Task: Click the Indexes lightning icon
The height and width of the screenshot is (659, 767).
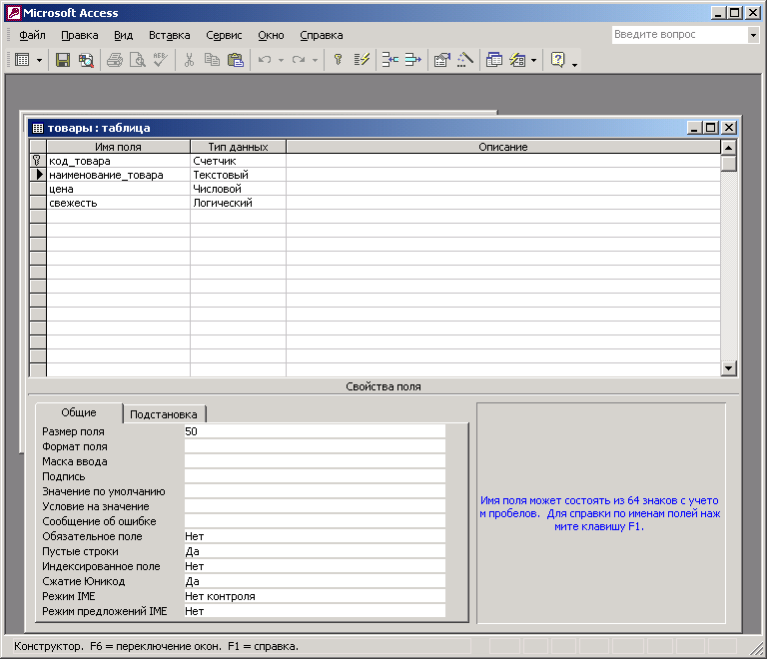Action: [x=362, y=60]
